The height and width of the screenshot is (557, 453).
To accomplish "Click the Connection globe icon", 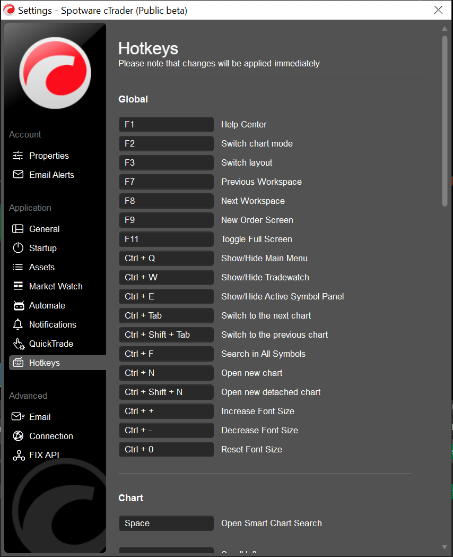I will click(x=18, y=436).
